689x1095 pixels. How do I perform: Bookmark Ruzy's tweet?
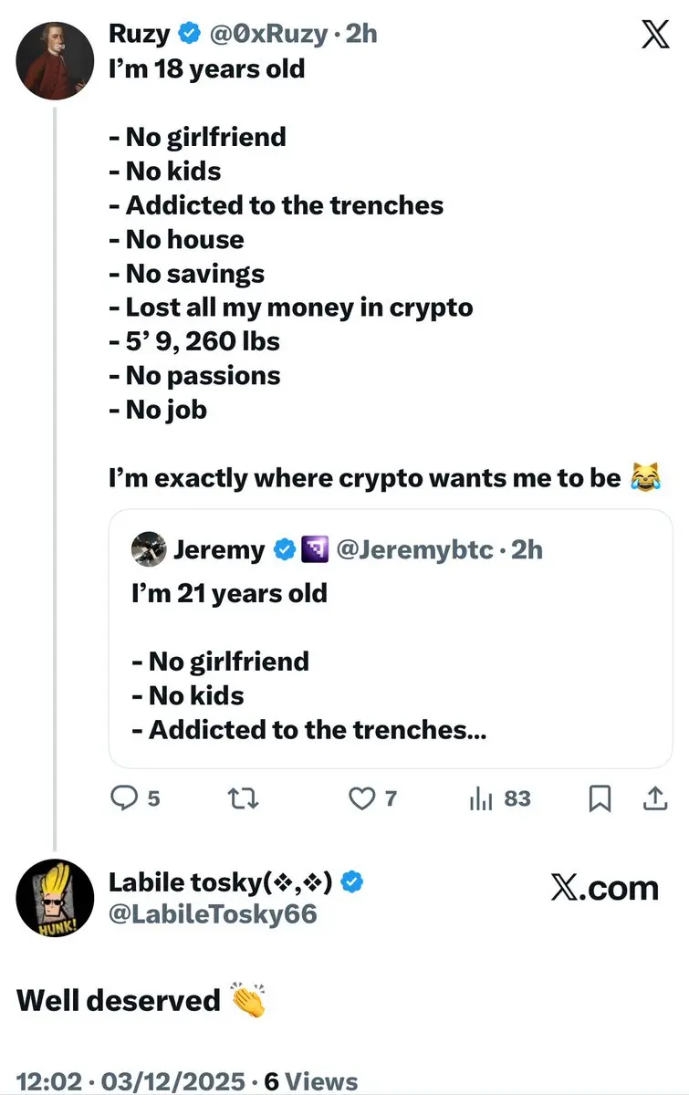pos(600,798)
